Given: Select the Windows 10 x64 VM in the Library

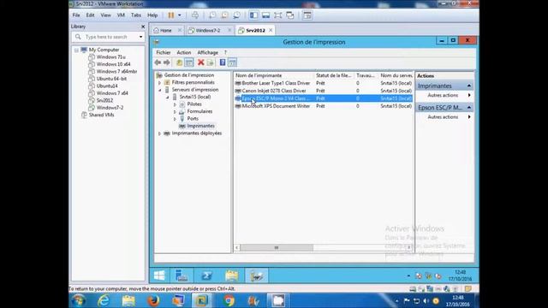Looking at the screenshot, I should pyautogui.click(x=113, y=64).
